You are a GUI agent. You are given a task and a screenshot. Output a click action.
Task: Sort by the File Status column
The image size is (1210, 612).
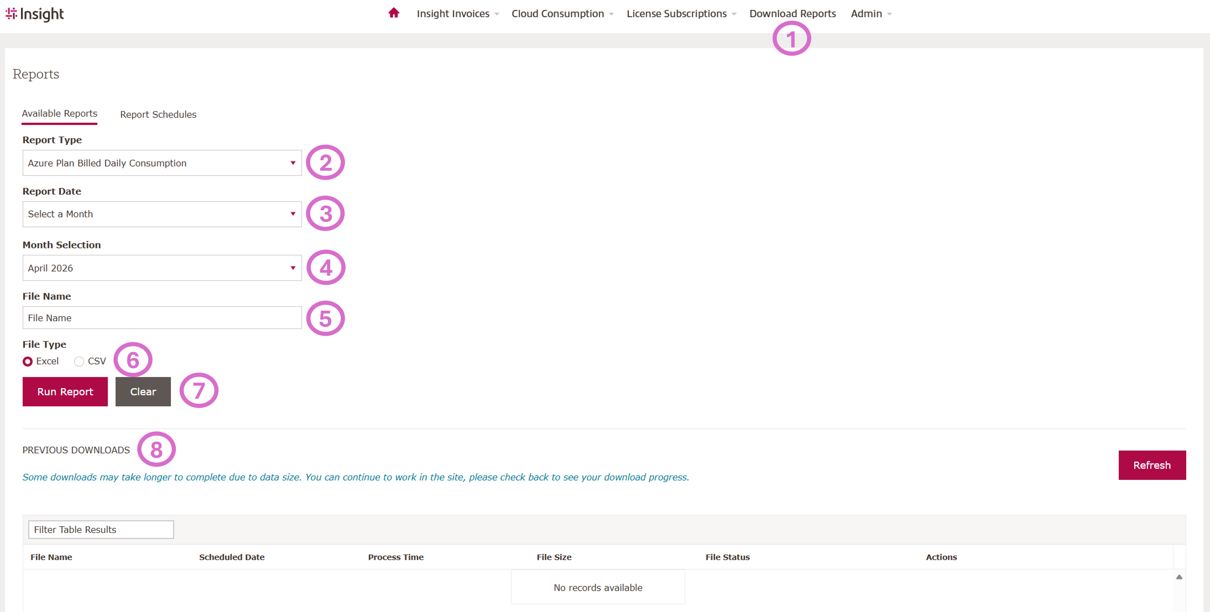click(x=728, y=557)
